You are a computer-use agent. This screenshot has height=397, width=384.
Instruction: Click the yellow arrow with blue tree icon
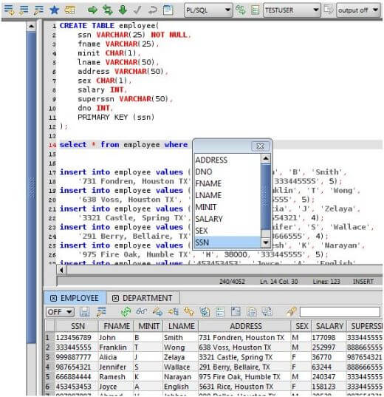tap(174, 312)
